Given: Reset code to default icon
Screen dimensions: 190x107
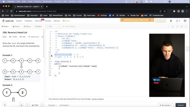Looking at the screenshot, I should click(x=177, y=26).
